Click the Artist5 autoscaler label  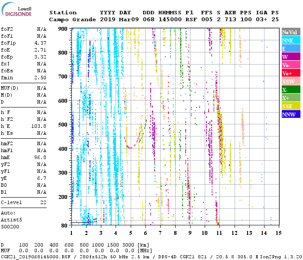[11, 220]
